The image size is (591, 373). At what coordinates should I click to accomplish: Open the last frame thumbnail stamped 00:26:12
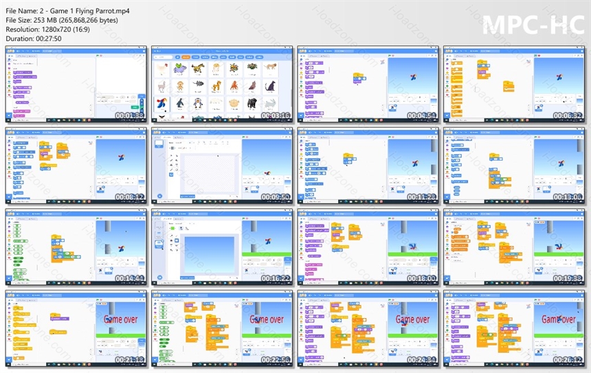coord(514,329)
